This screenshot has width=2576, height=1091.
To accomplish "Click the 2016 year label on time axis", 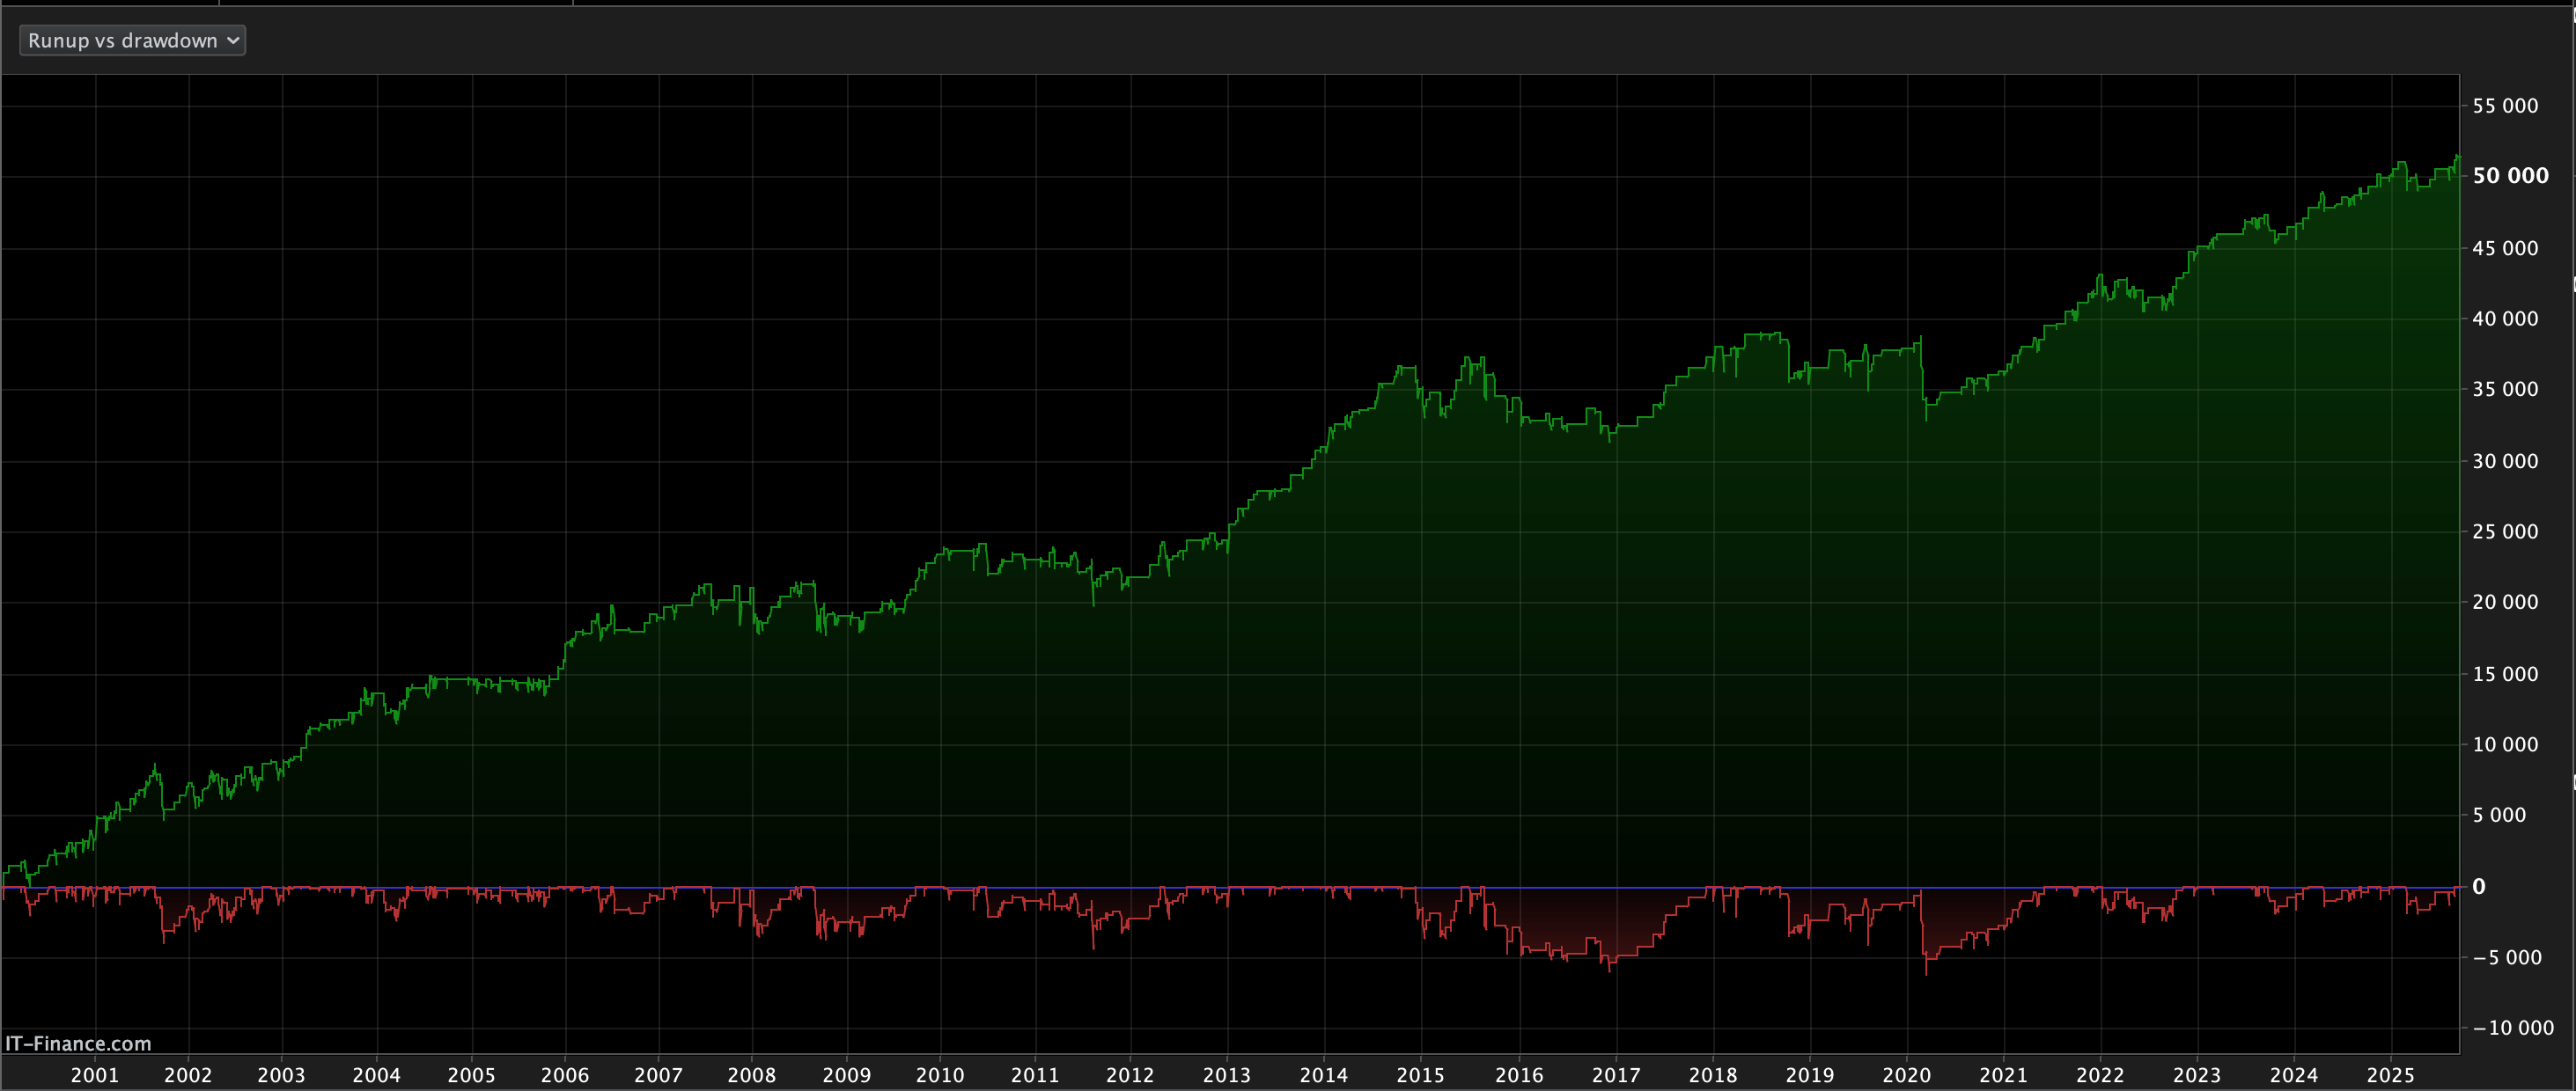I will click(x=1519, y=1075).
